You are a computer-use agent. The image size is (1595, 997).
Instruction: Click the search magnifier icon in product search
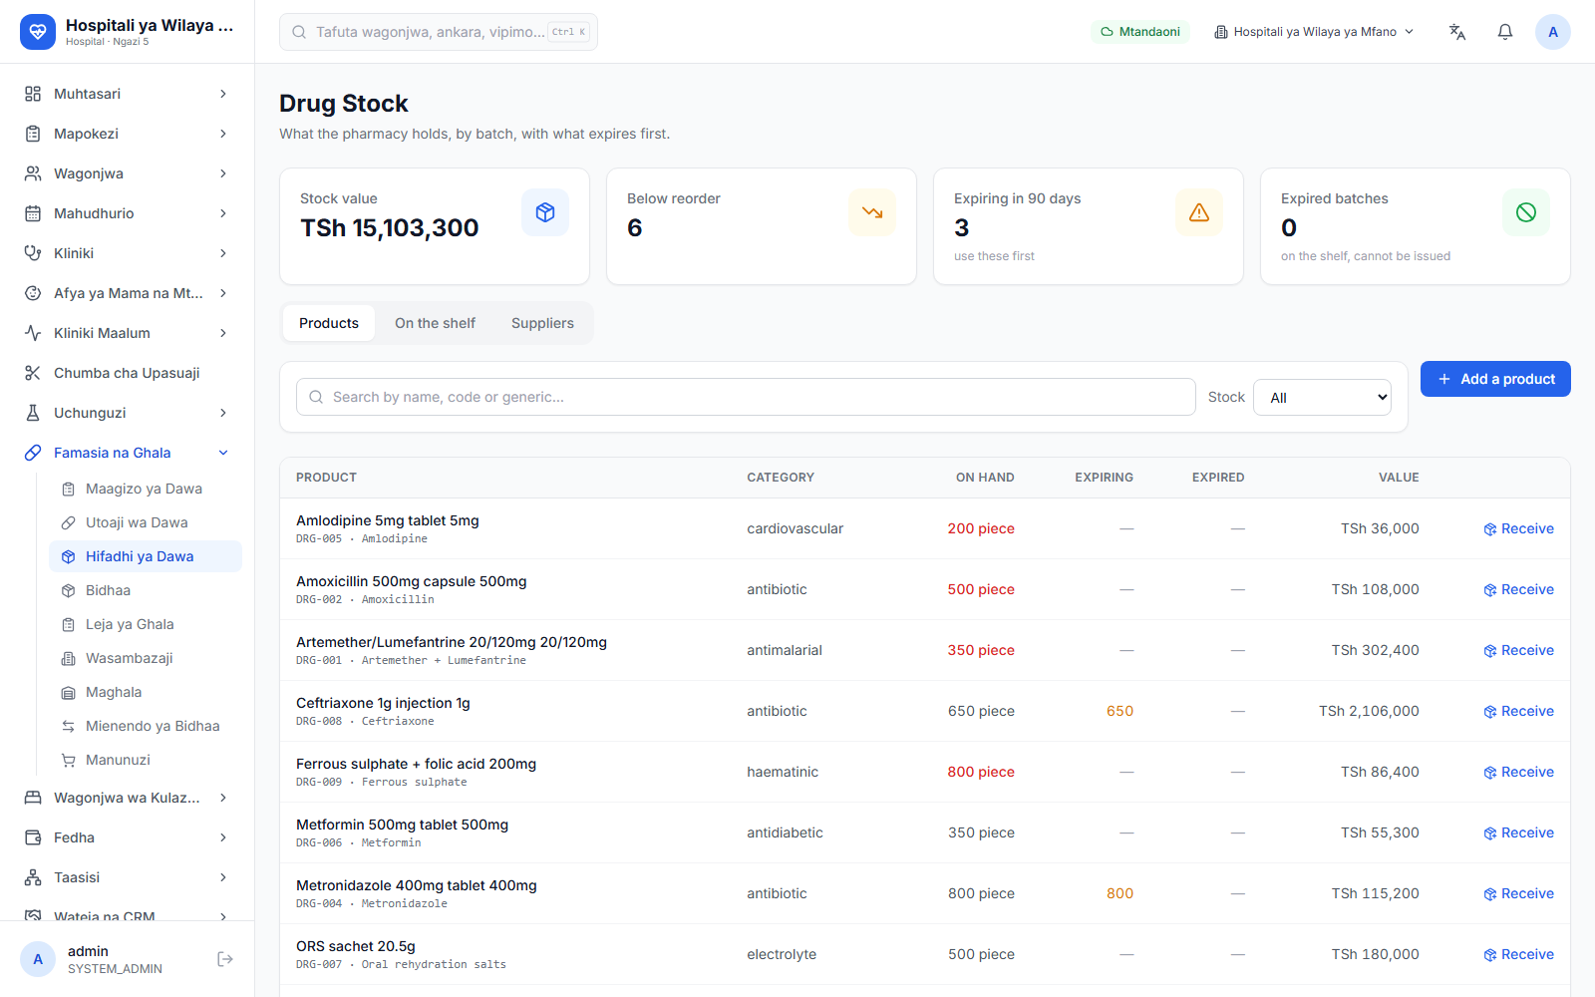[316, 397]
